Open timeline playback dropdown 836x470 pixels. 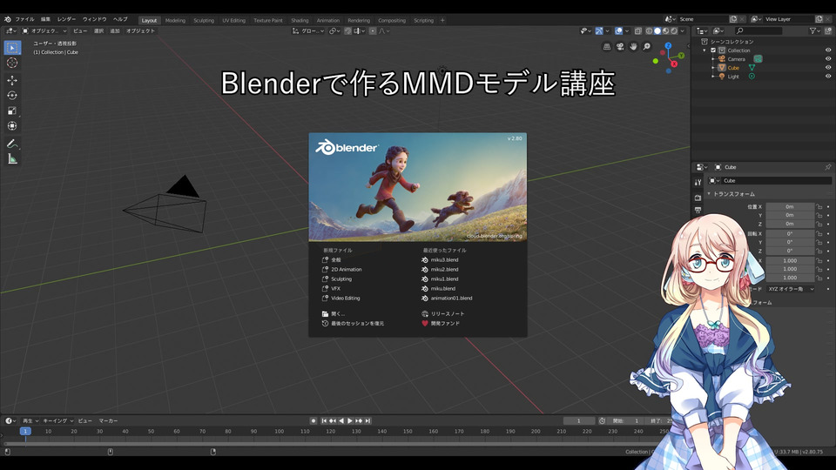pyautogui.click(x=30, y=421)
